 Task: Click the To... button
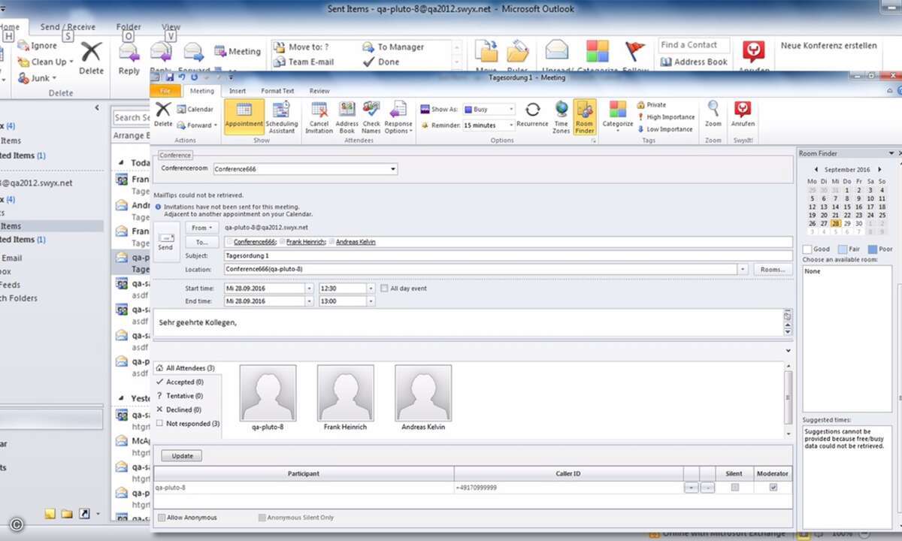click(201, 242)
